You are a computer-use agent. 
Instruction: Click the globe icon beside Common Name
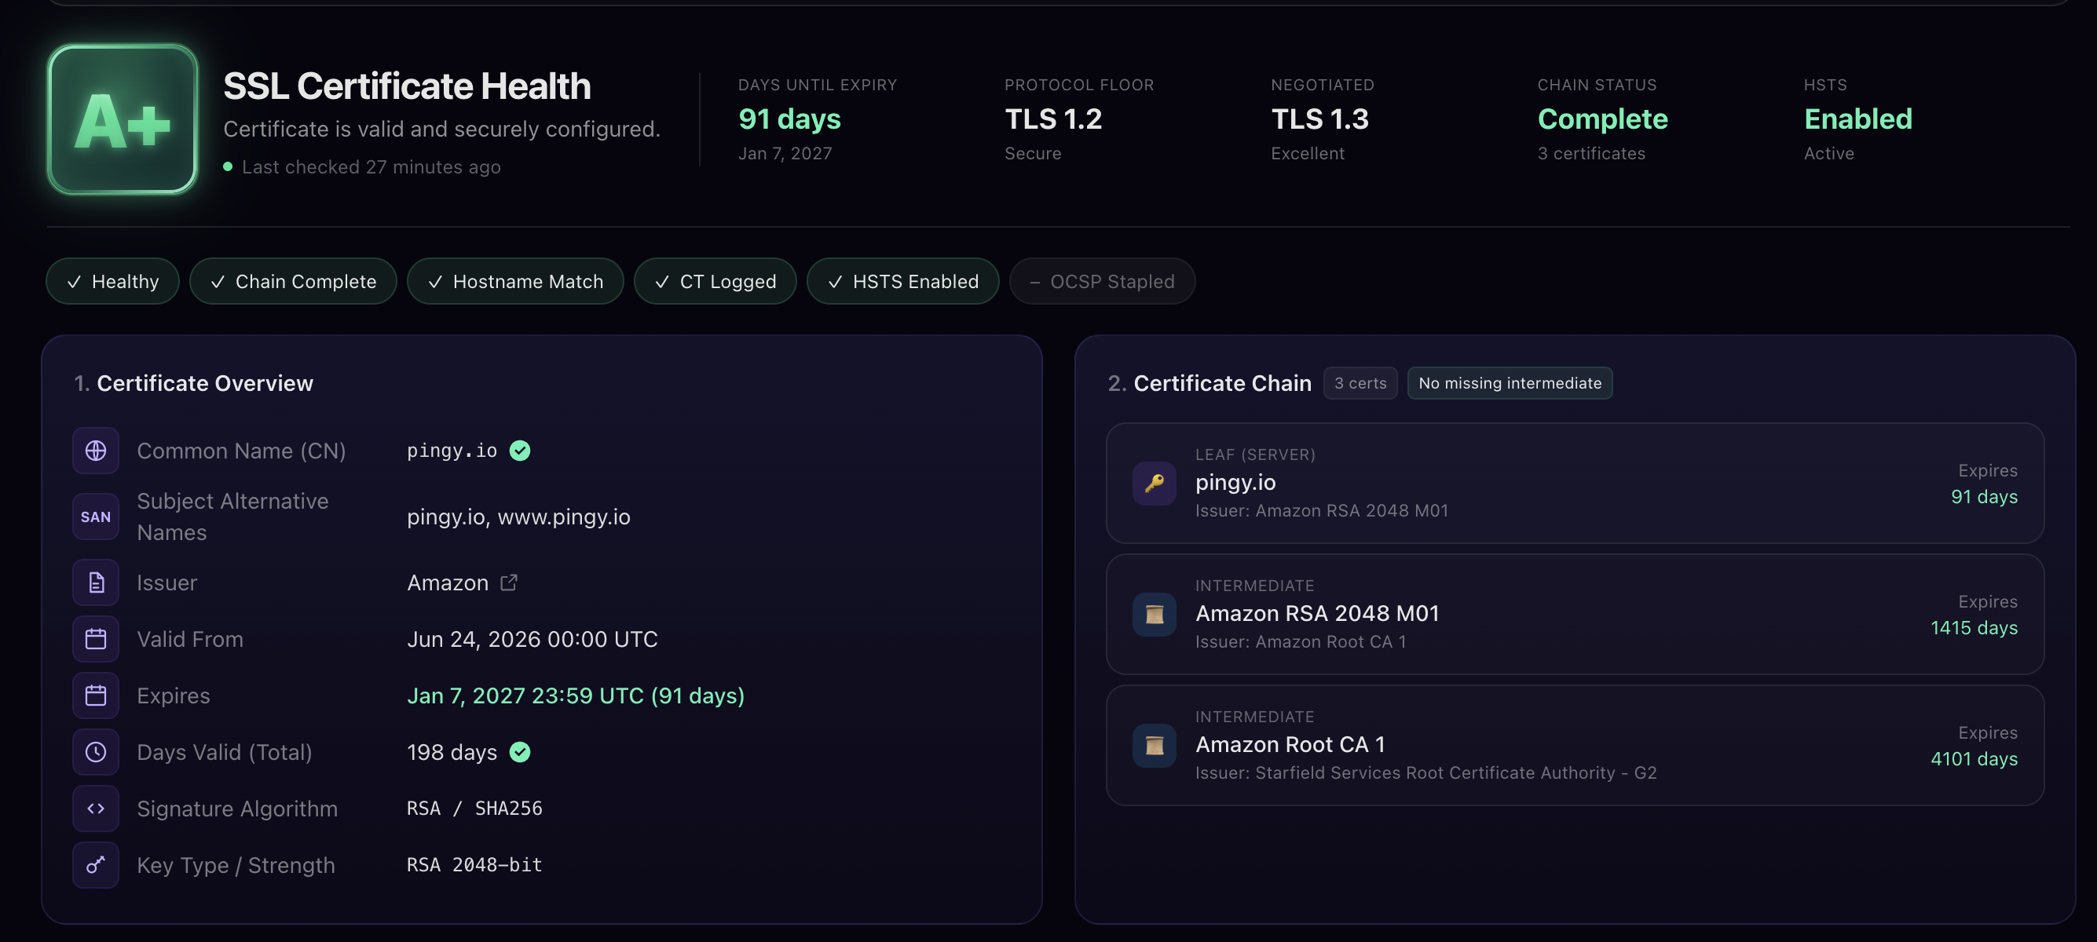(x=95, y=451)
